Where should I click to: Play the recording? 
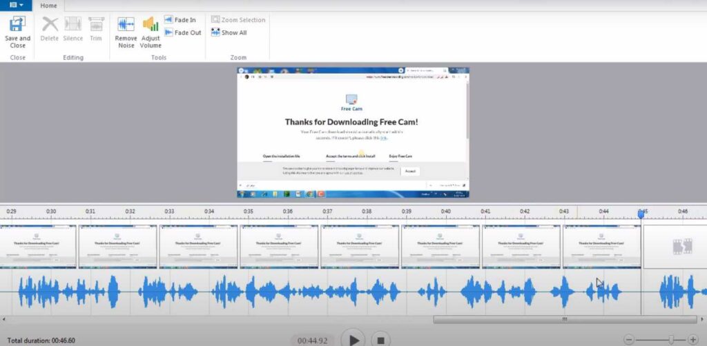353,339
